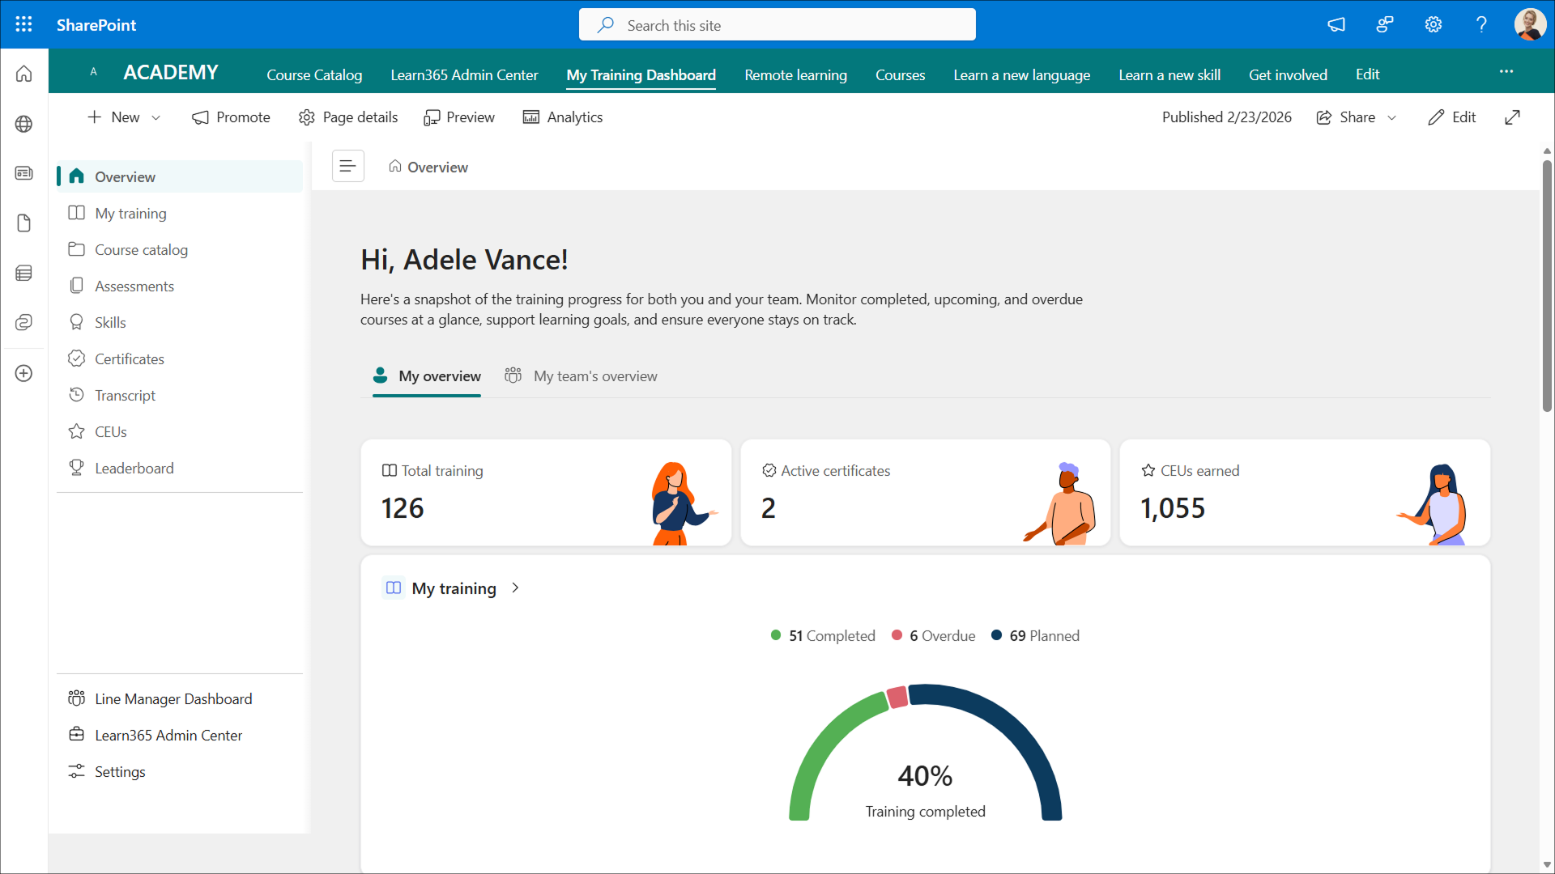This screenshot has height=874, width=1555.
Task: Open the Active certificates card
Action: point(926,493)
